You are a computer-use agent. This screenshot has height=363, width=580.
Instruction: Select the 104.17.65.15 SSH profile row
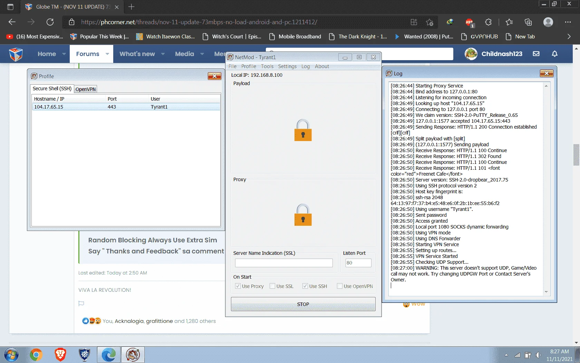tap(126, 107)
